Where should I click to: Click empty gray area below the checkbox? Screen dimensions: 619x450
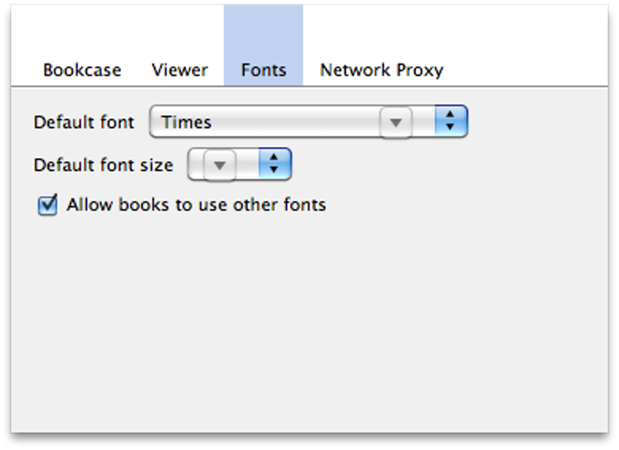pos(309,327)
